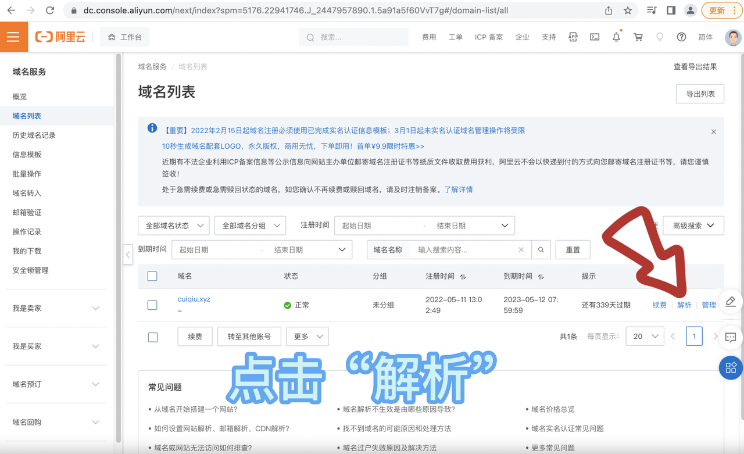Open the orange hamburger menu
Image resolution: width=744 pixels, height=454 pixels.
[x=13, y=37]
